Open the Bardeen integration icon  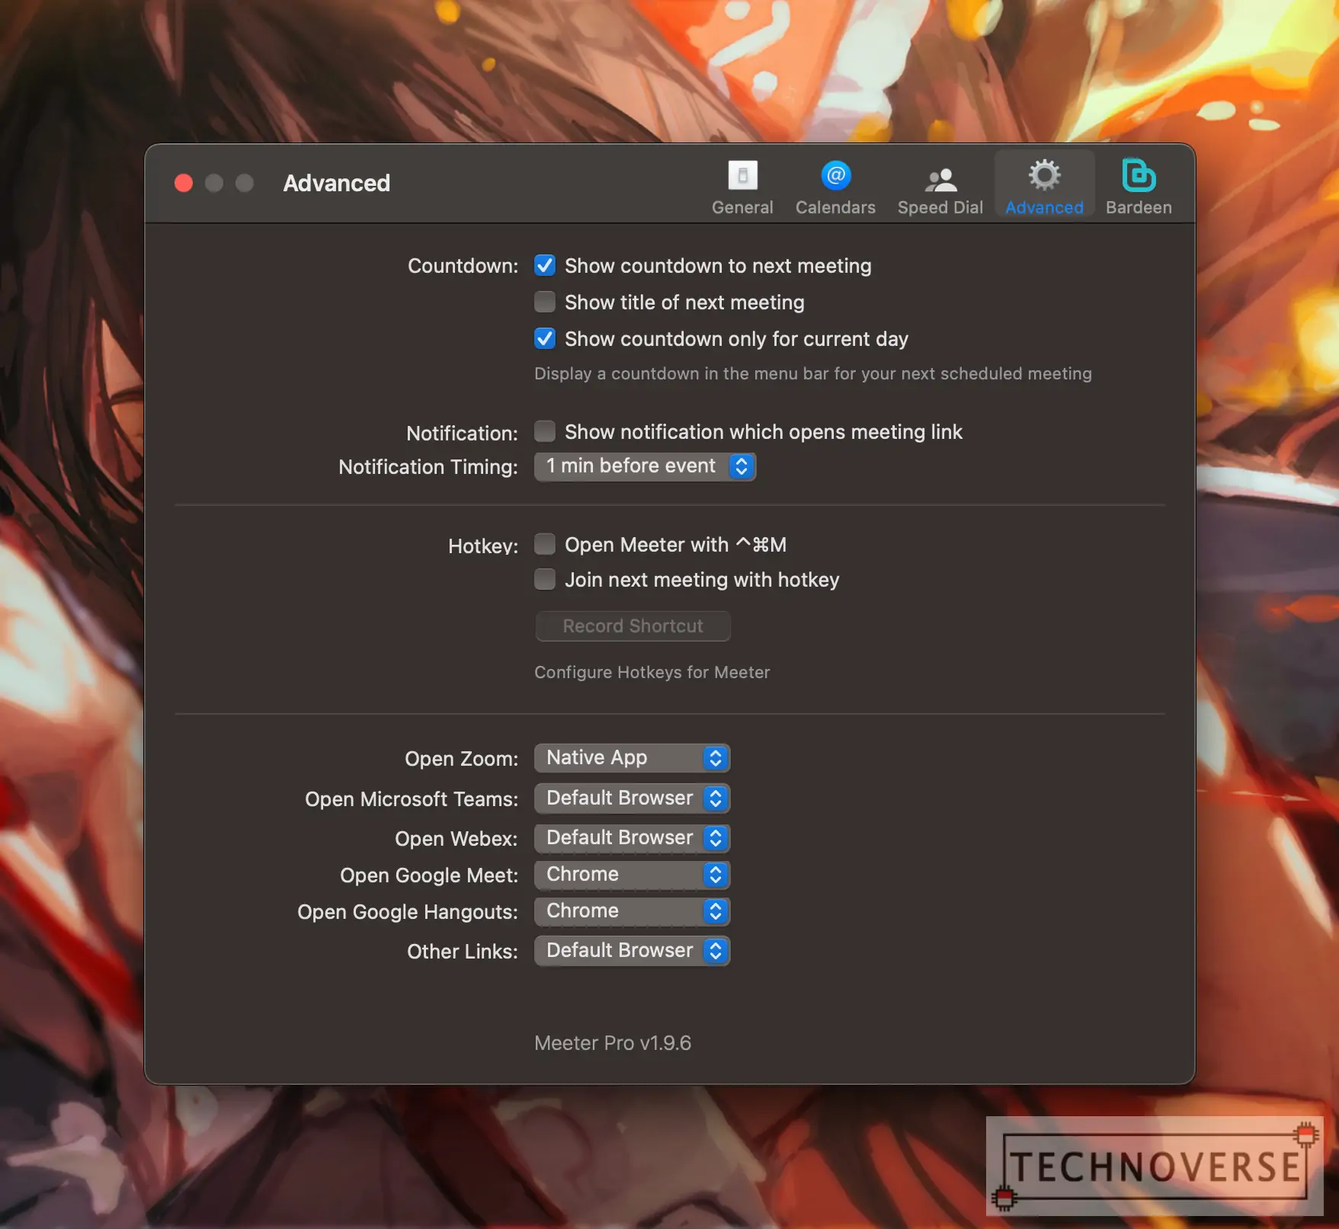click(1139, 175)
